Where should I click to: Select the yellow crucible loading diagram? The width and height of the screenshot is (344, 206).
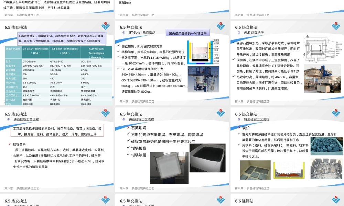coord(289,171)
